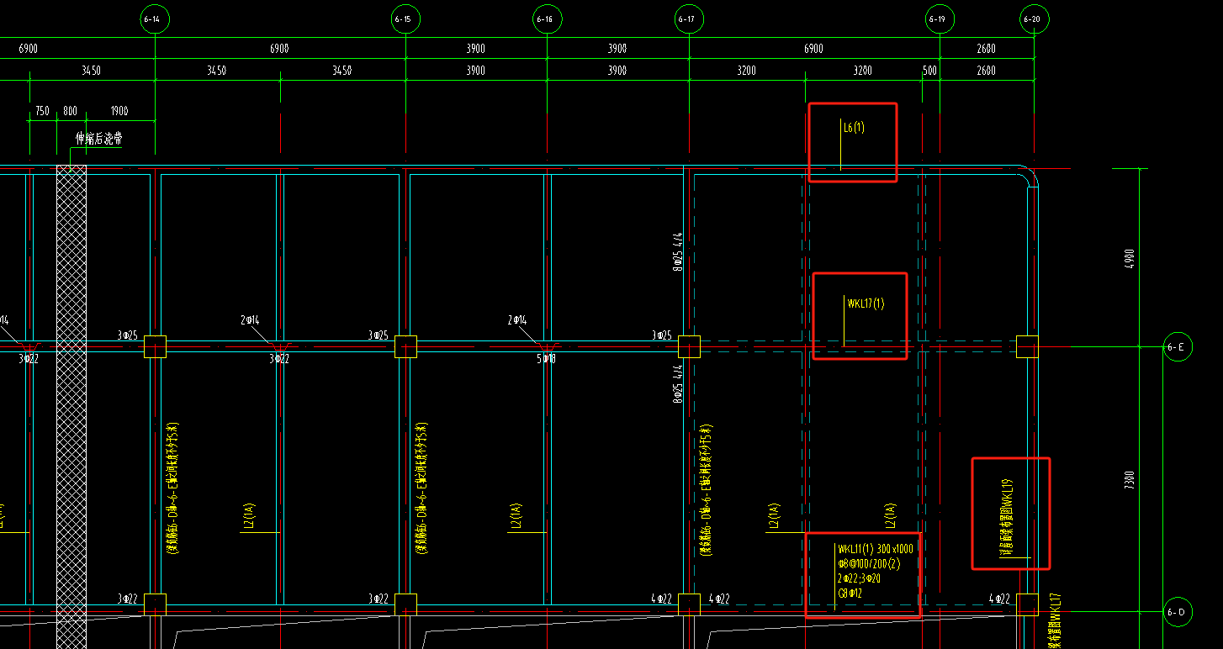Click the WKL11(1) 300x1000 beam label
Viewport: 1223px width, 649px height.
(x=876, y=549)
